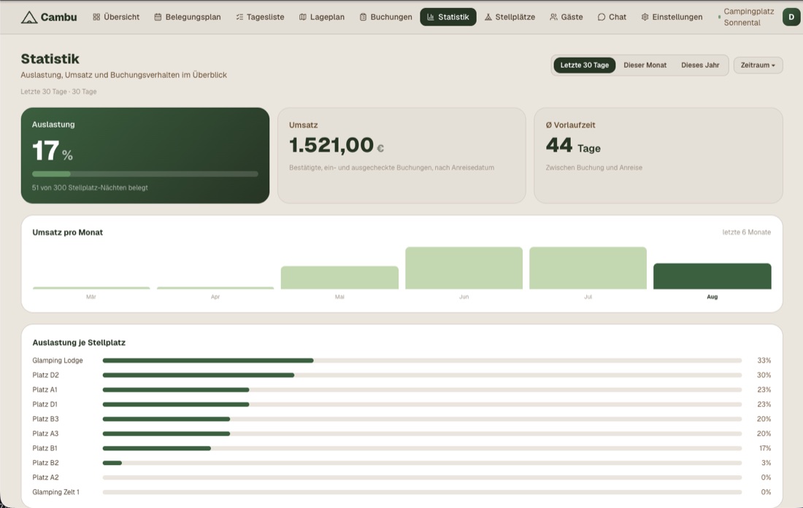Viewport: 803px width, 508px height.
Task: Click the Apr revenue bar
Action: point(215,288)
